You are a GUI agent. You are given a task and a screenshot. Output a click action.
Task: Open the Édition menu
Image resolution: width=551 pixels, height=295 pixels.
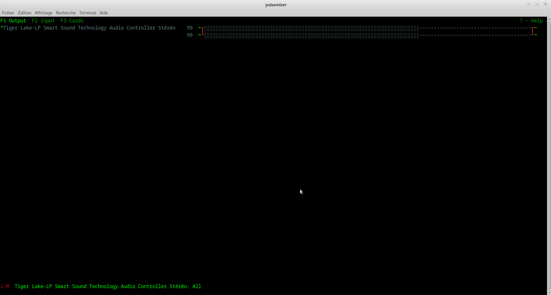pos(25,13)
